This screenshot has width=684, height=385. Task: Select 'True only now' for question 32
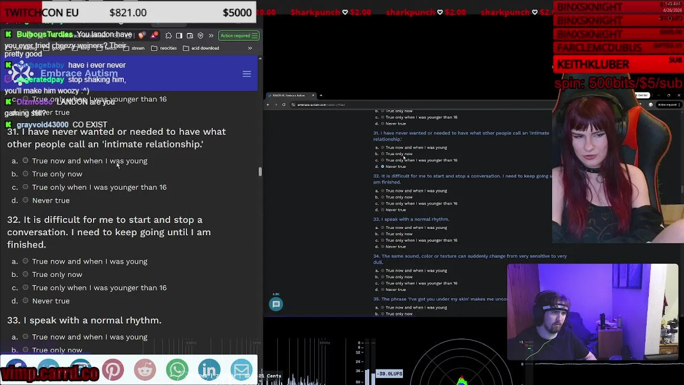tap(25, 274)
